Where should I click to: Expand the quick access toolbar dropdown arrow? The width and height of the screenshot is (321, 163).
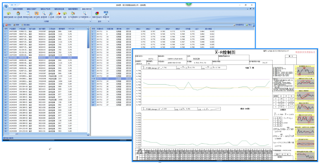click(x=16, y=5)
